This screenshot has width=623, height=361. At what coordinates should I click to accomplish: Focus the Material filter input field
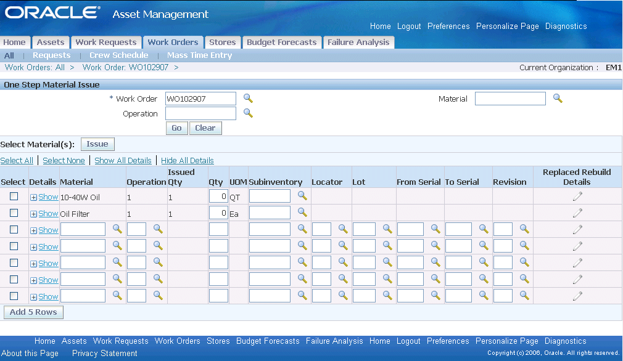click(510, 99)
